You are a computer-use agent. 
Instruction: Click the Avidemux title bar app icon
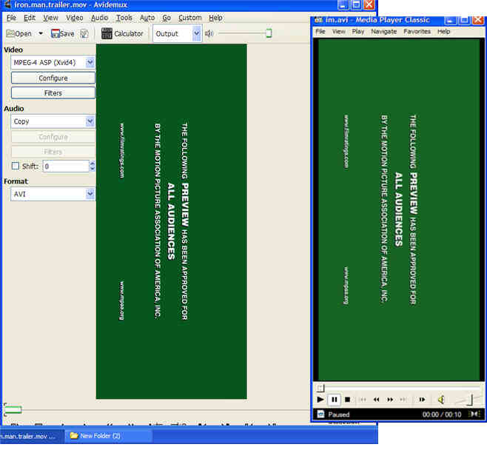pyautogui.click(x=7, y=4)
